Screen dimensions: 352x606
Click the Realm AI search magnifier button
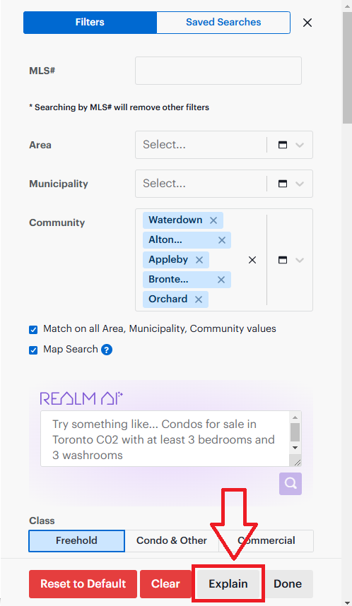pos(291,484)
